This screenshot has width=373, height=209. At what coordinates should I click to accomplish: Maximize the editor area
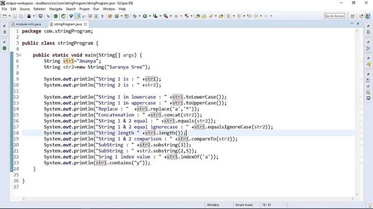[x=358, y=24]
